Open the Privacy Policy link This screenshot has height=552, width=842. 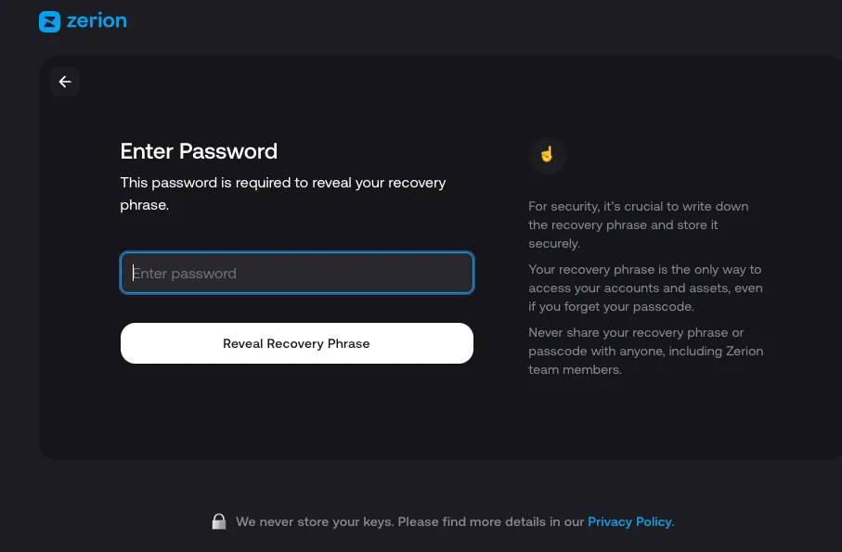[630, 521]
